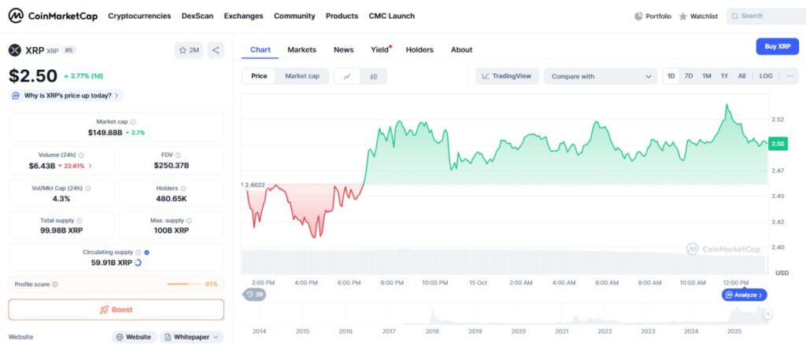Click the Profile score 61% bar
Viewport: 806px width, 345px height.
[184, 284]
